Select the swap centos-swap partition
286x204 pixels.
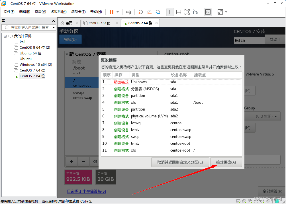(82, 95)
